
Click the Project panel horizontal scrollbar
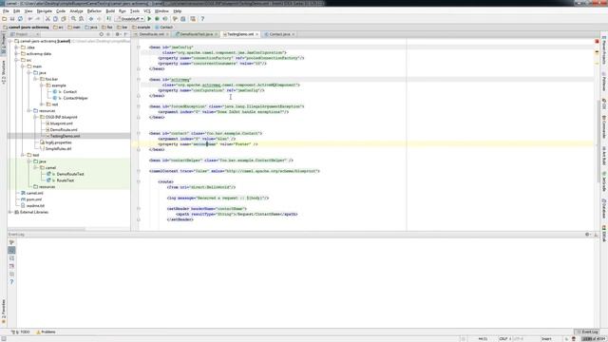coord(47,229)
